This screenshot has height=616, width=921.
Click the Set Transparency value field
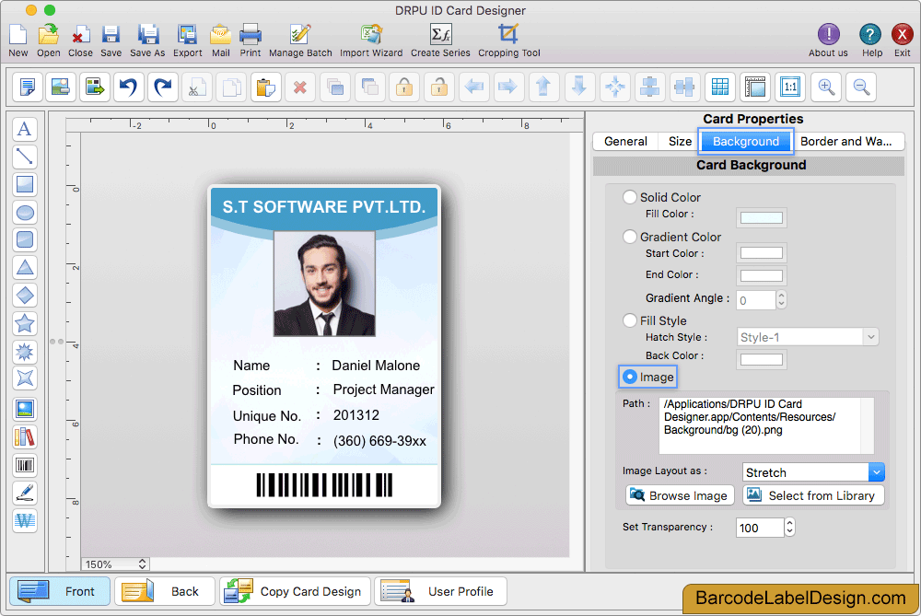pyautogui.click(x=760, y=528)
